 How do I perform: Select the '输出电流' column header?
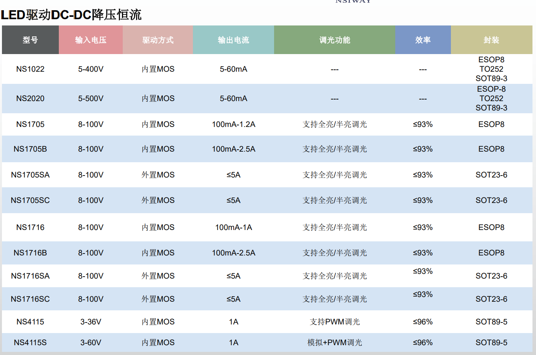click(233, 40)
